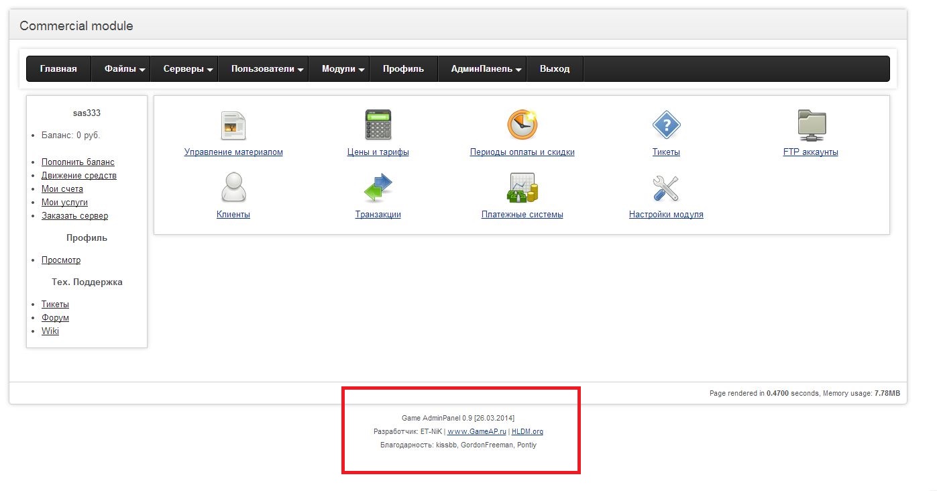
Task: Click the Управление материалом document icon
Action: (x=233, y=125)
